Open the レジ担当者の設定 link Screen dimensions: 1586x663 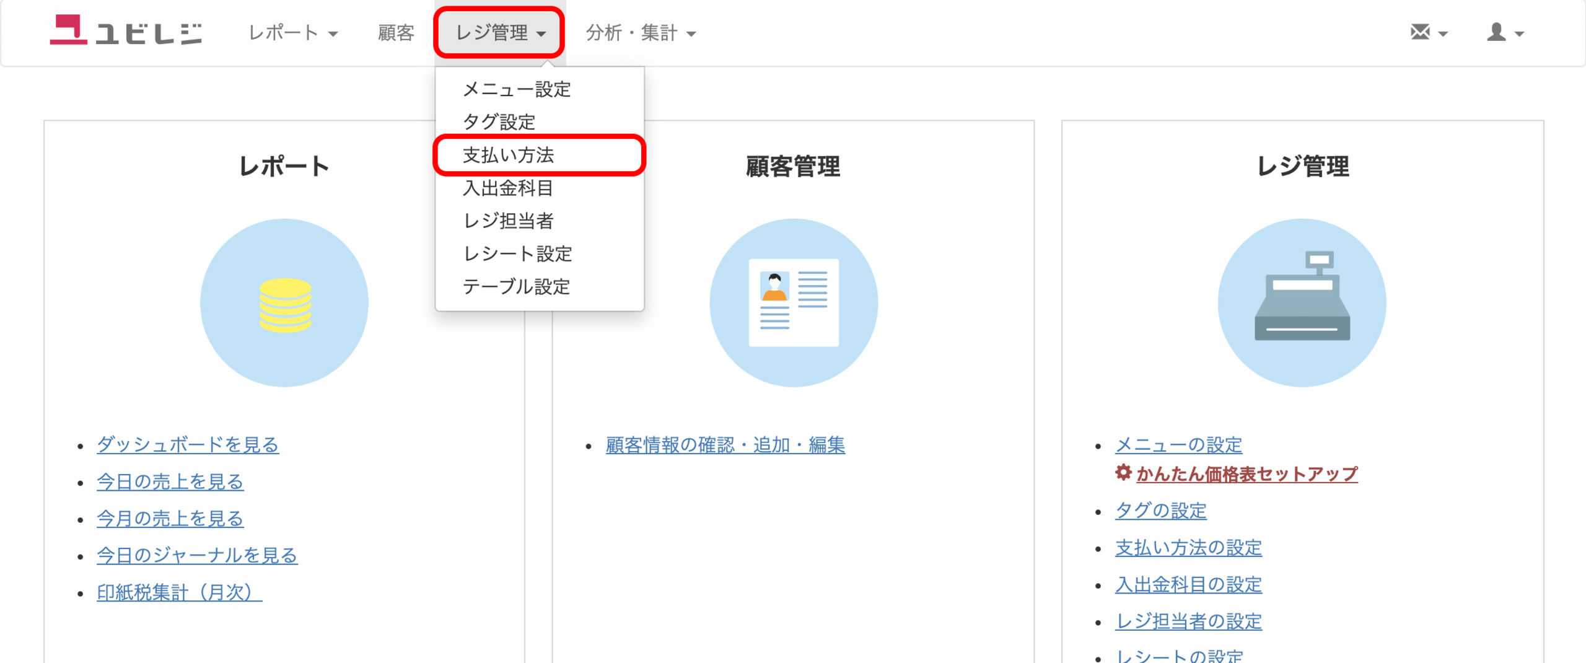[x=1188, y=621]
